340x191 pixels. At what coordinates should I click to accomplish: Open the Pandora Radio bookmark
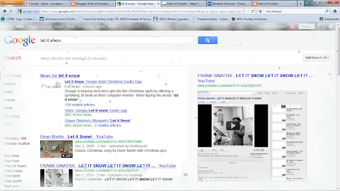pos(211,19)
